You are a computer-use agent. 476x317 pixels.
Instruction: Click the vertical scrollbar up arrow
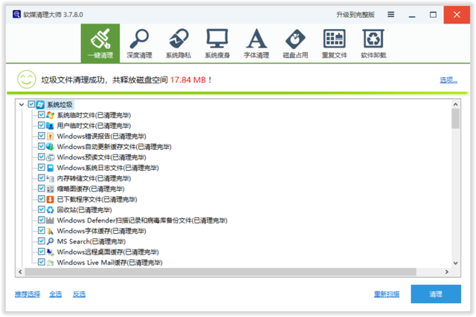coord(455,104)
